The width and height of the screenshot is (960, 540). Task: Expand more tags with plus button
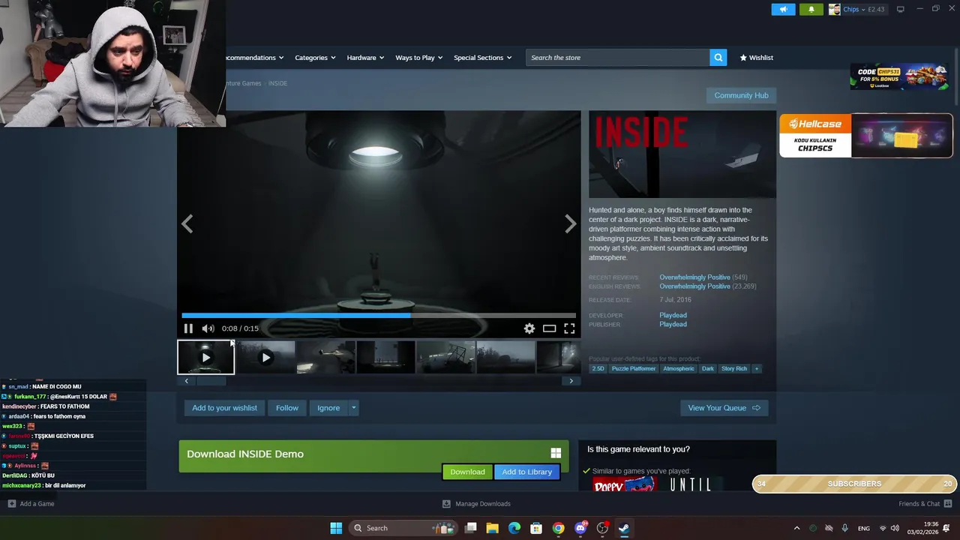point(756,369)
